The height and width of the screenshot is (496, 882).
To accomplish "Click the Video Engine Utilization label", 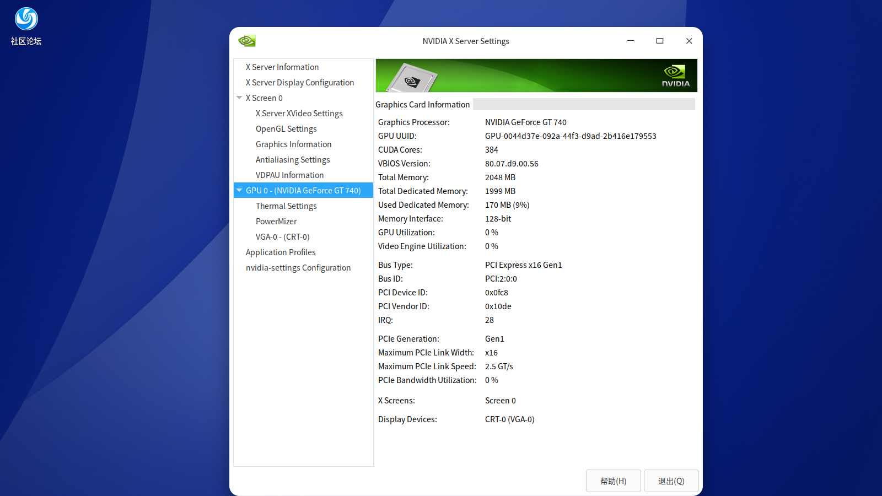I will click(422, 246).
